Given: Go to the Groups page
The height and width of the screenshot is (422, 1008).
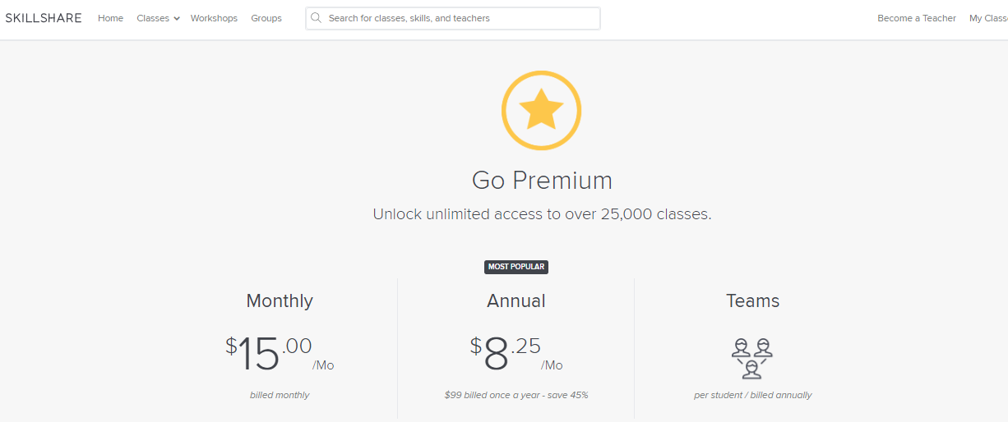Looking at the screenshot, I should click(266, 18).
